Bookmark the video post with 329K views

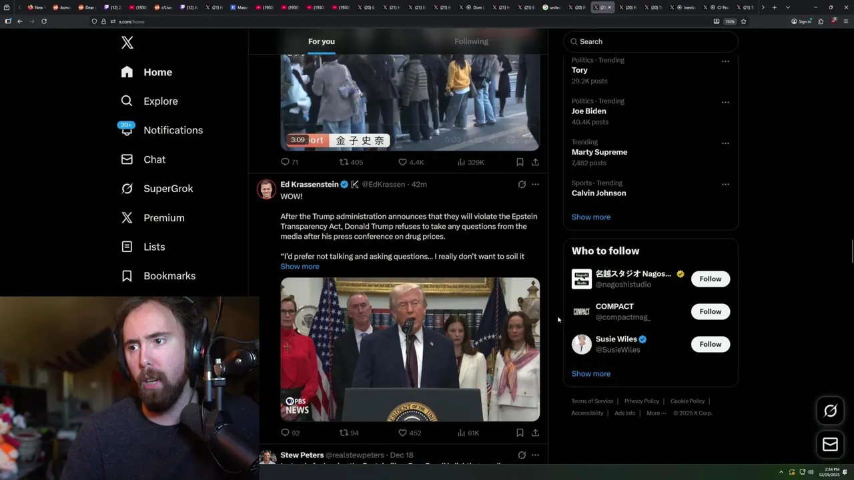[x=520, y=162]
